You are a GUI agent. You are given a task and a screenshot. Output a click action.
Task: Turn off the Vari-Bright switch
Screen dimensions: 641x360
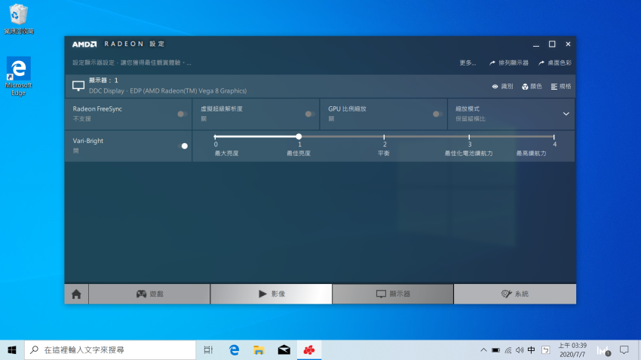(x=182, y=145)
